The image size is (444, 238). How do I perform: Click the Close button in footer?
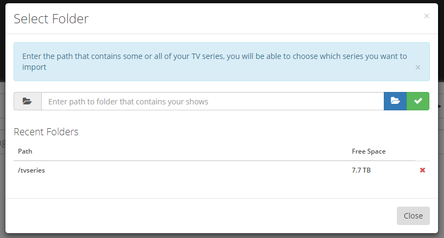click(x=413, y=216)
